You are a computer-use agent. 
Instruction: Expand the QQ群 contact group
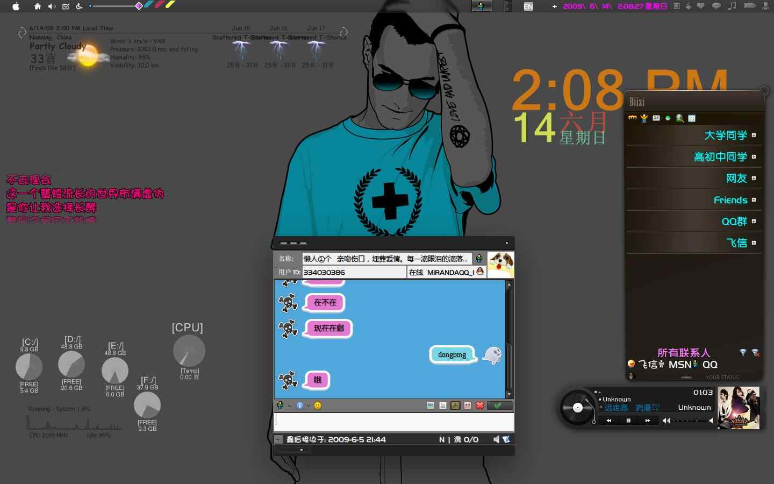coord(754,222)
